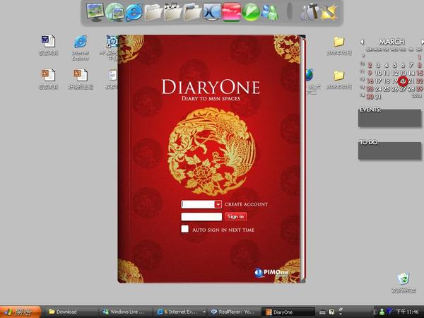
Task: Click the password input field
Action: [x=201, y=217]
